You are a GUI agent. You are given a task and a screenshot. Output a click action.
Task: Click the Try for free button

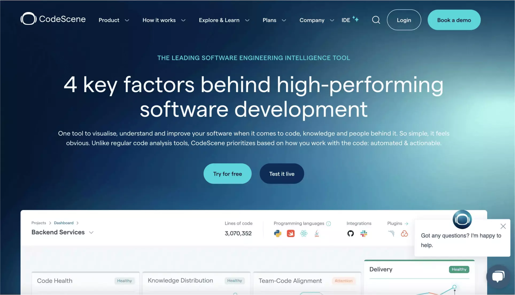tap(227, 174)
